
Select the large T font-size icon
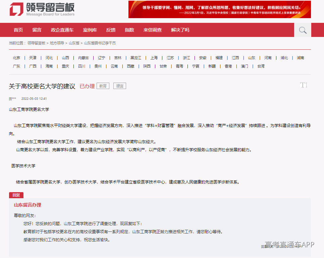[302, 85]
